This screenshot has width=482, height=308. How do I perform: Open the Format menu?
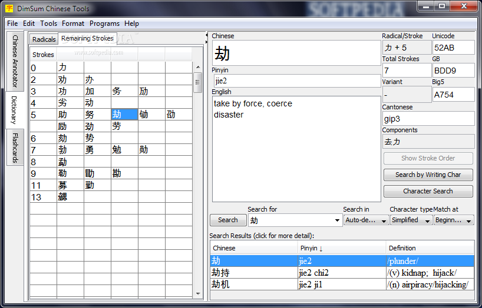[73, 24]
